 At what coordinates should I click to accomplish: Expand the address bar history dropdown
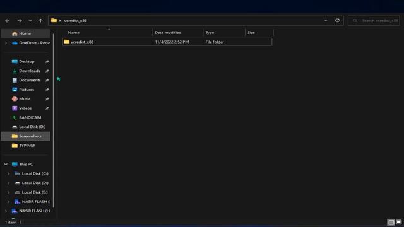(326, 21)
